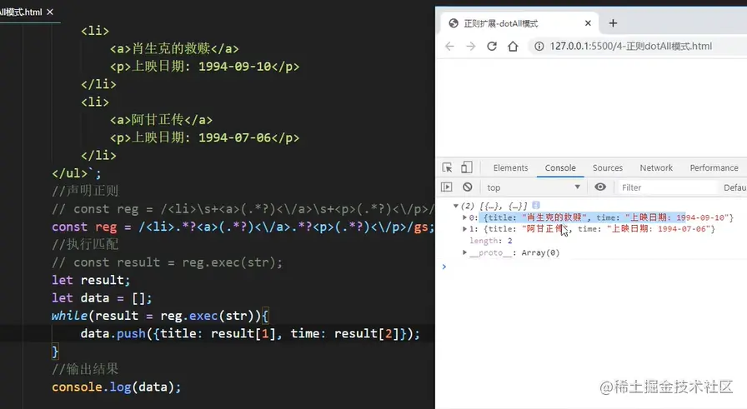Image resolution: width=747 pixels, height=409 pixels.
Task: Click the line with 1994-07-06 date
Action: 204,137
